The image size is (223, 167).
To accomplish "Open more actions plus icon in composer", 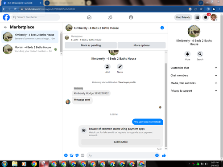I will [x=66, y=155].
